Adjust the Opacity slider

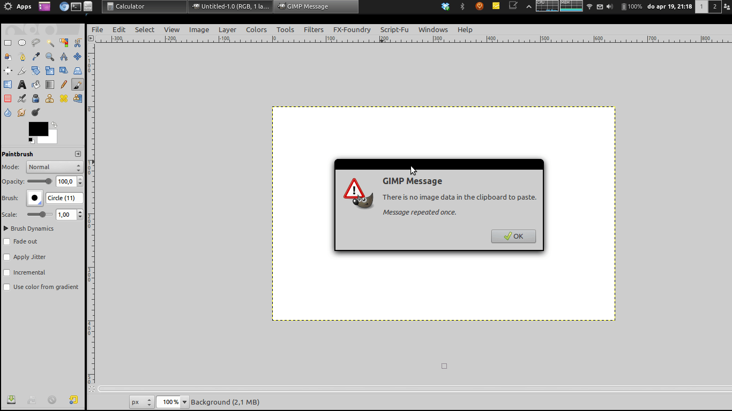point(40,181)
